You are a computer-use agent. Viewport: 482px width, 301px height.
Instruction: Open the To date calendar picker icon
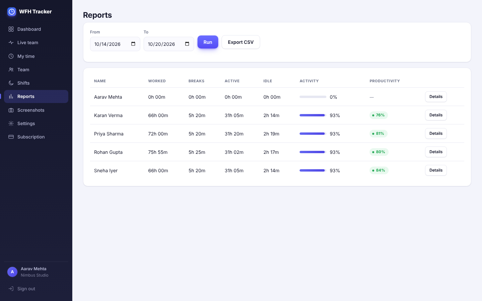187,44
